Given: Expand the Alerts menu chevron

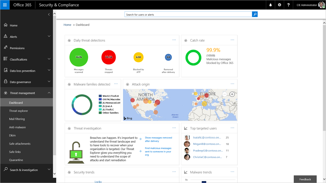Looking at the screenshot, I should pyautogui.click(x=49, y=36).
